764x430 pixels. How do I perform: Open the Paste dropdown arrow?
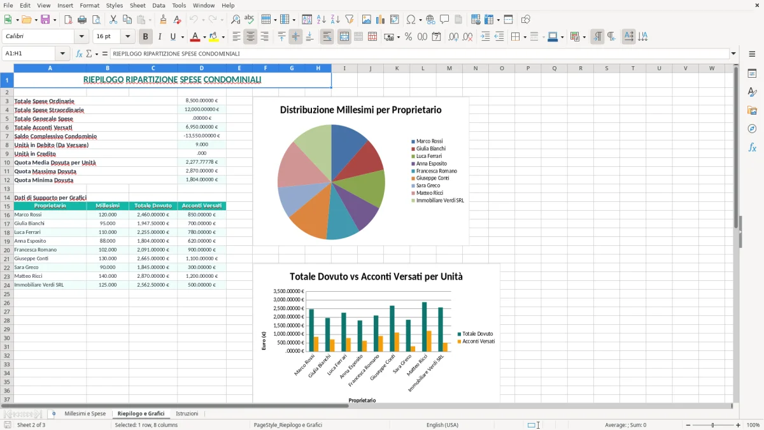pyautogui.click(x=150, y=20)
